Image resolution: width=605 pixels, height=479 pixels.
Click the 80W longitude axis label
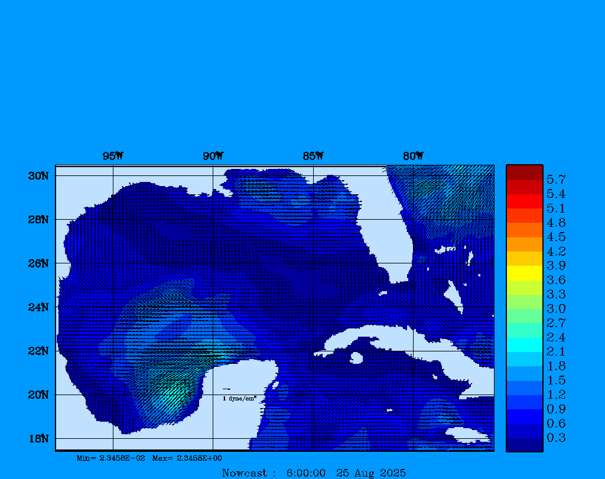(x=413, y=157)
